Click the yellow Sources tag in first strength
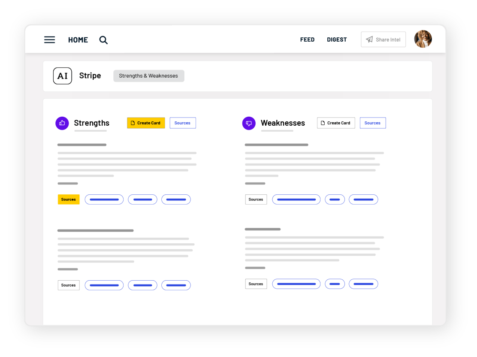This screenshot has height=357, width=477. click(69, 200)
